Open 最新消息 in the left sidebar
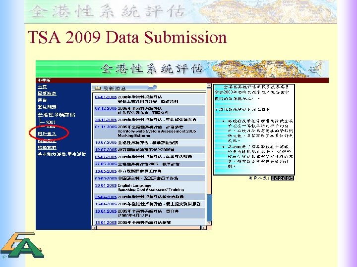The height and width of the screenshot is (267, 357). (47, 93)
